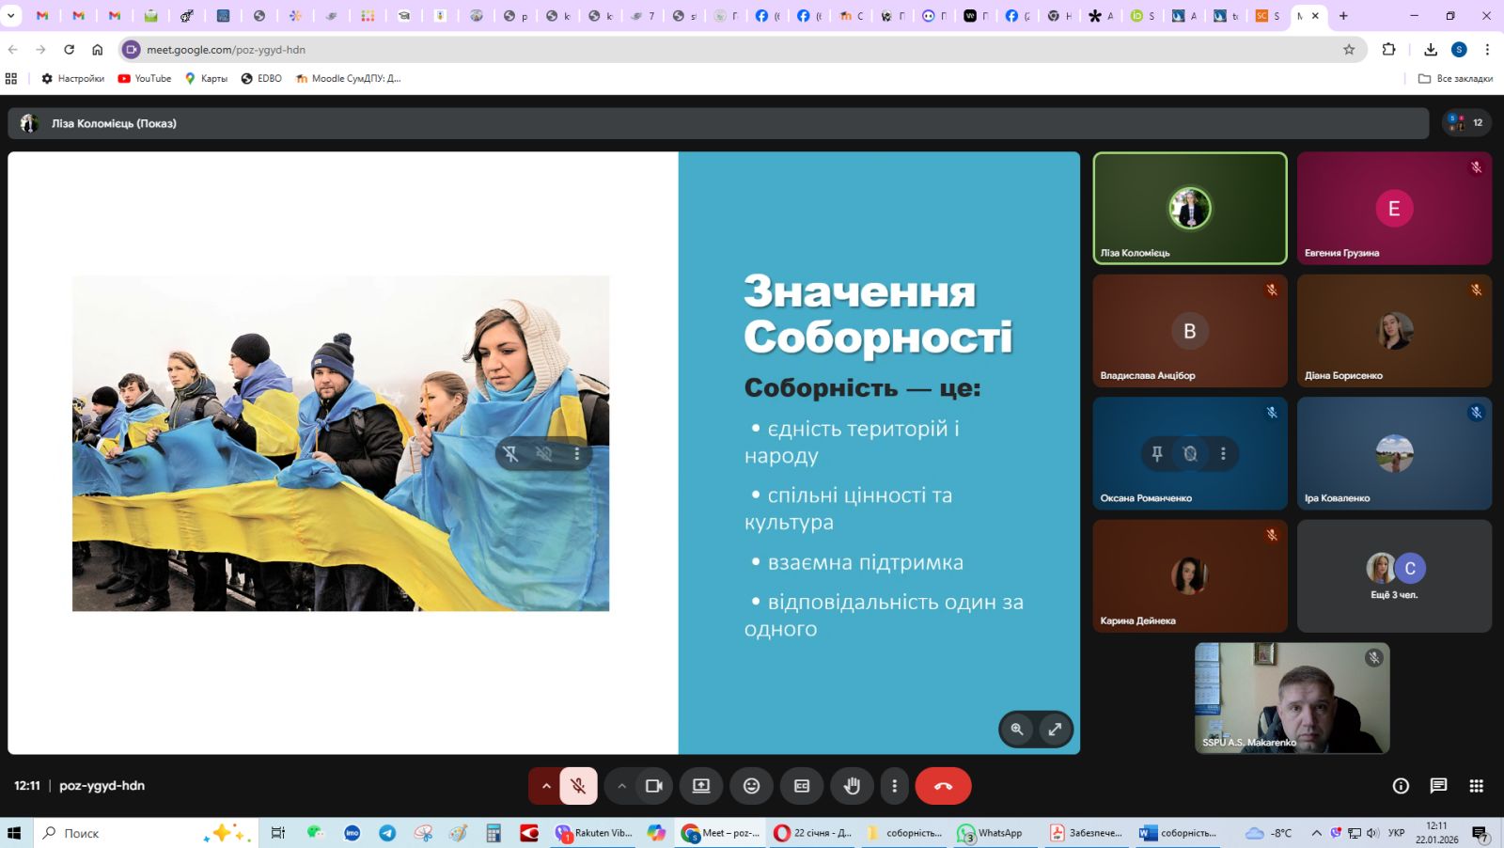Show participants list with 12 people

pyautogui.click(x=1466, y=122)
